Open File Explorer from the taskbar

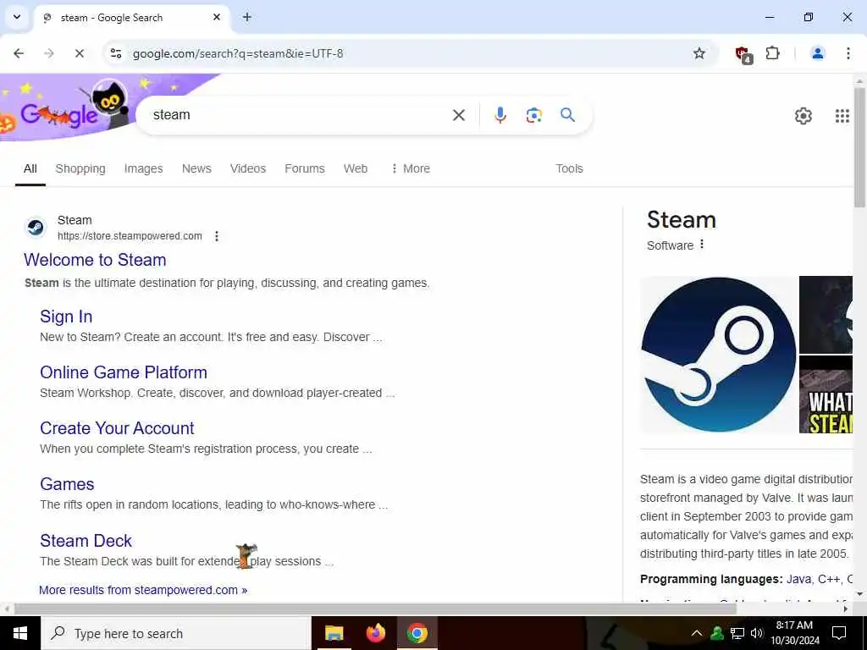pyautogui.click(x=334, y=633)
